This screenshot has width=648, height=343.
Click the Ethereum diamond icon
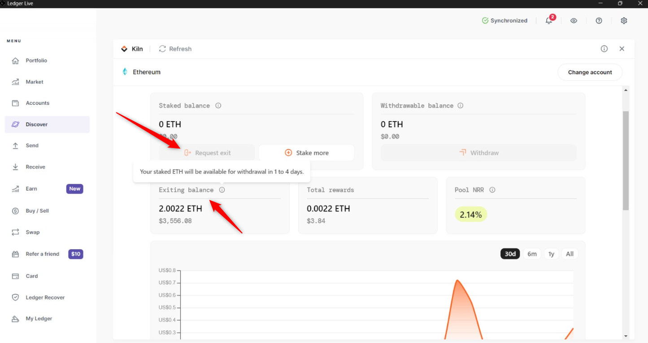pyautogui.click(x=125, y=72)
